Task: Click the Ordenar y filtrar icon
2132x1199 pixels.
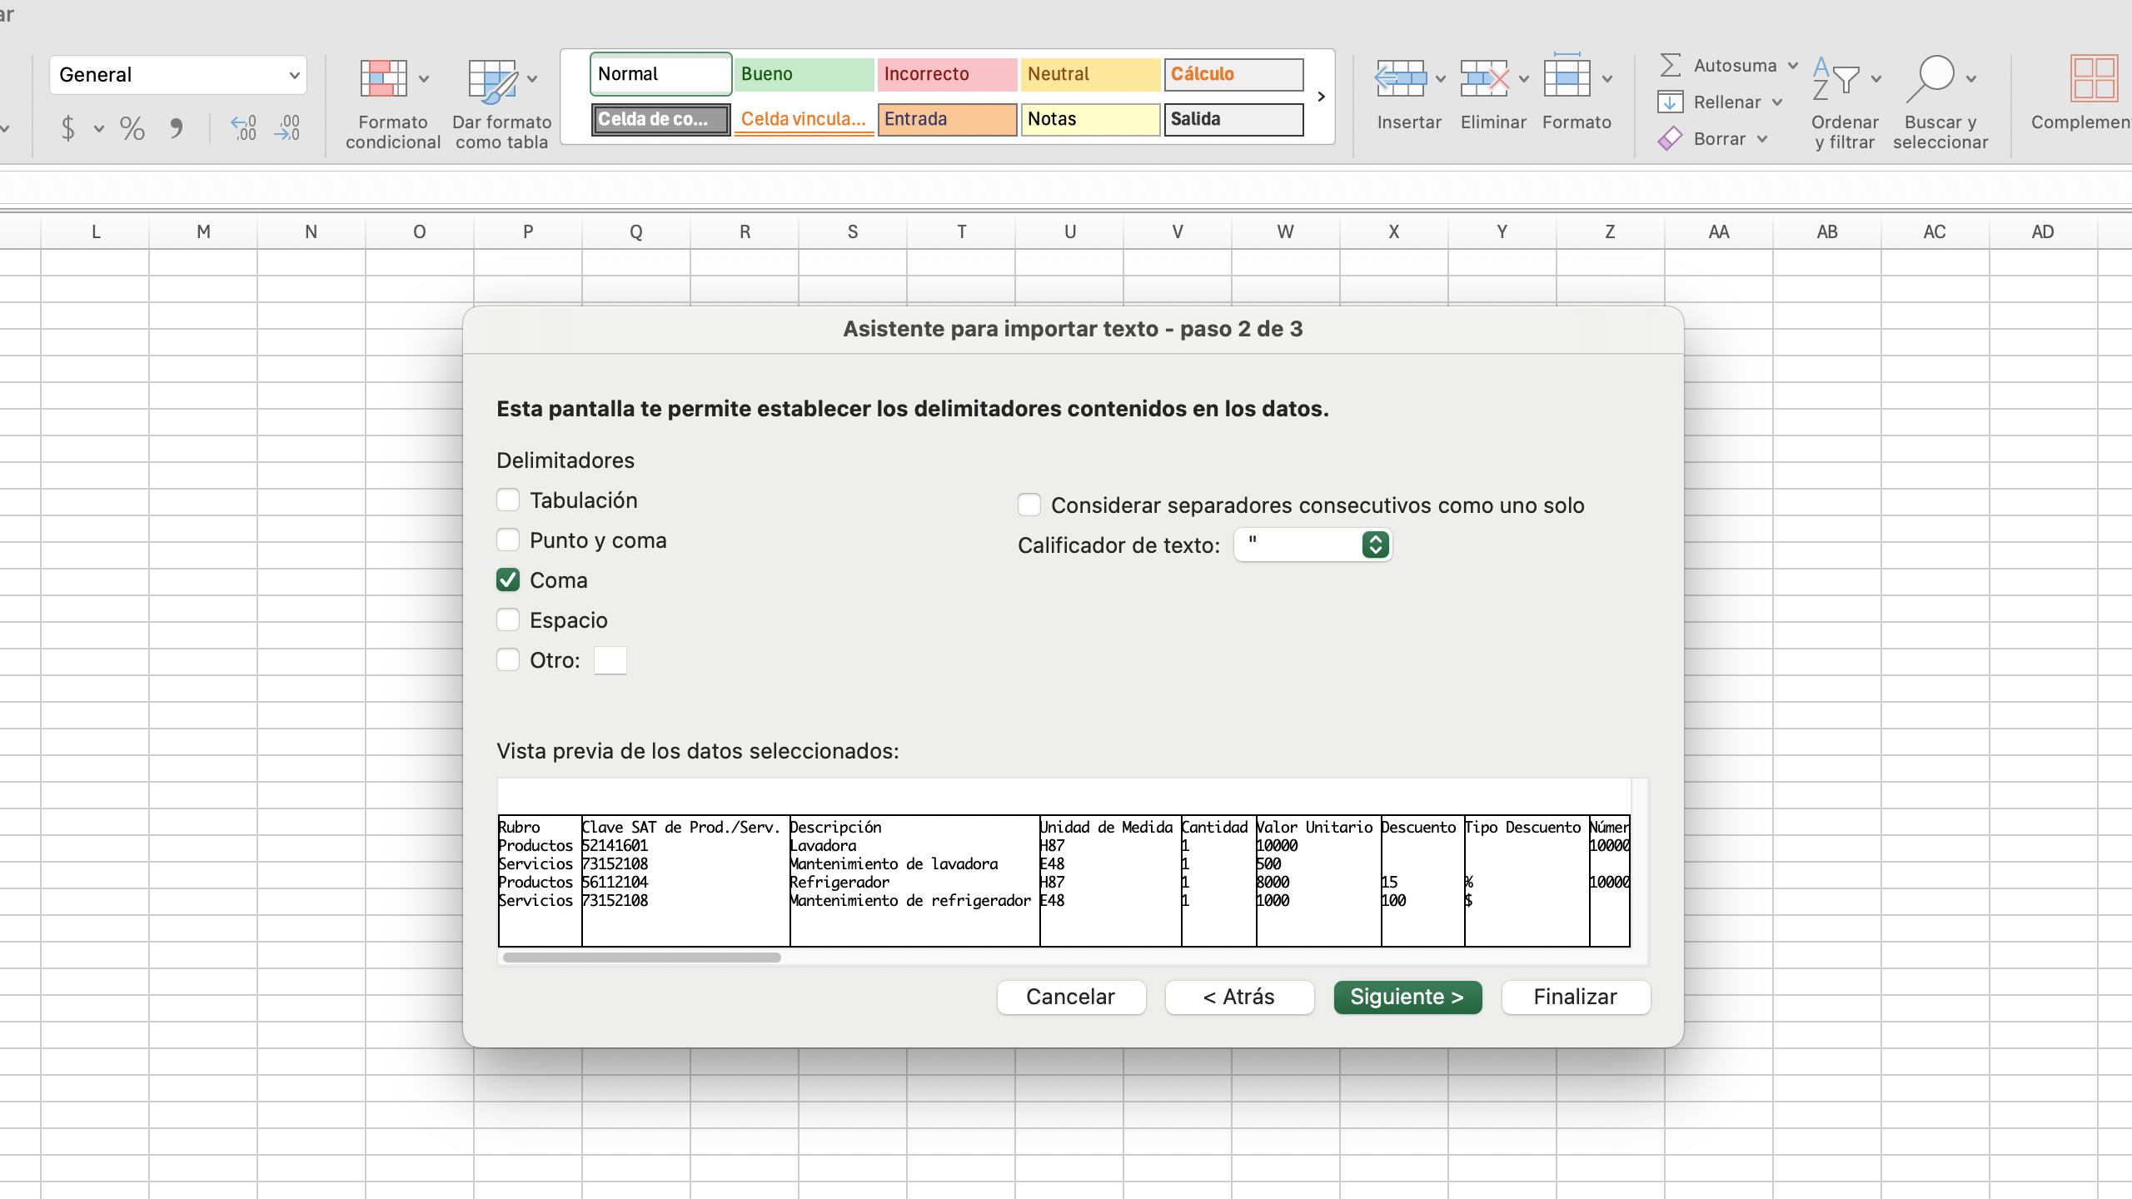Action: click(x=1836, y=79)
